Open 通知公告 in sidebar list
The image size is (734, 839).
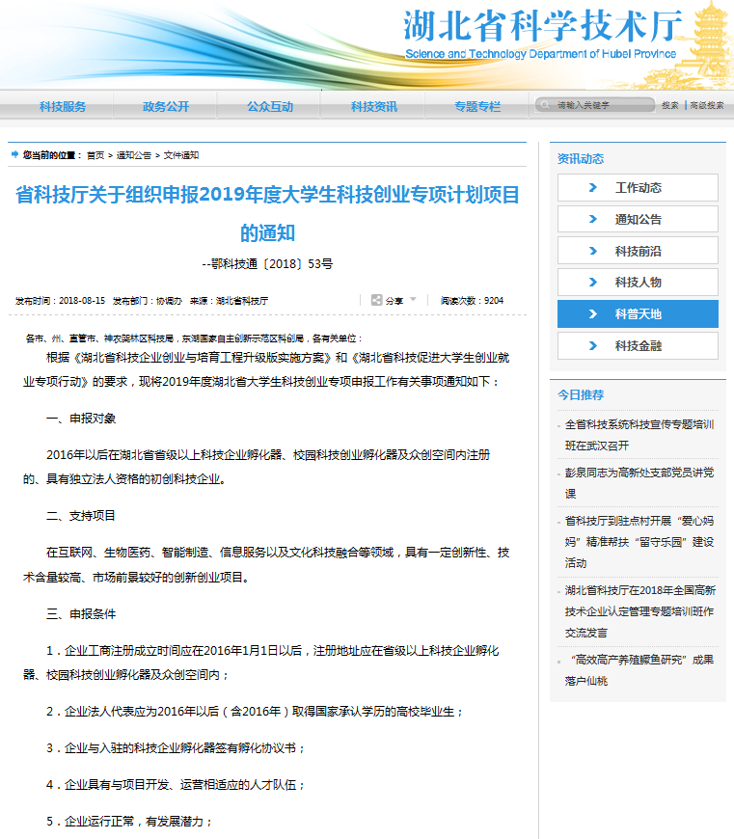pos(638,219)
